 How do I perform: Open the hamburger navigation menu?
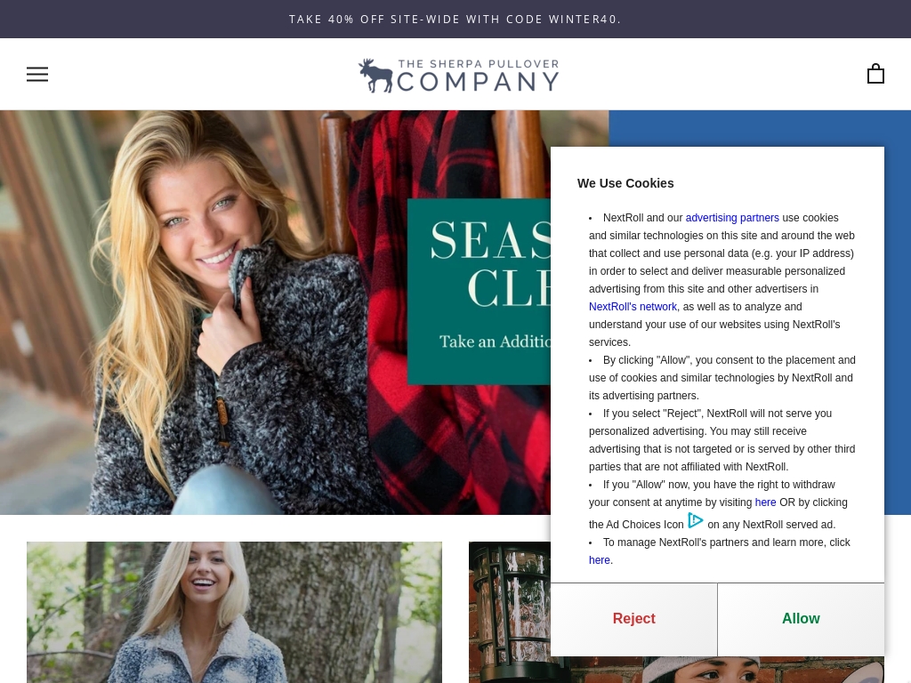pos(37,75)
